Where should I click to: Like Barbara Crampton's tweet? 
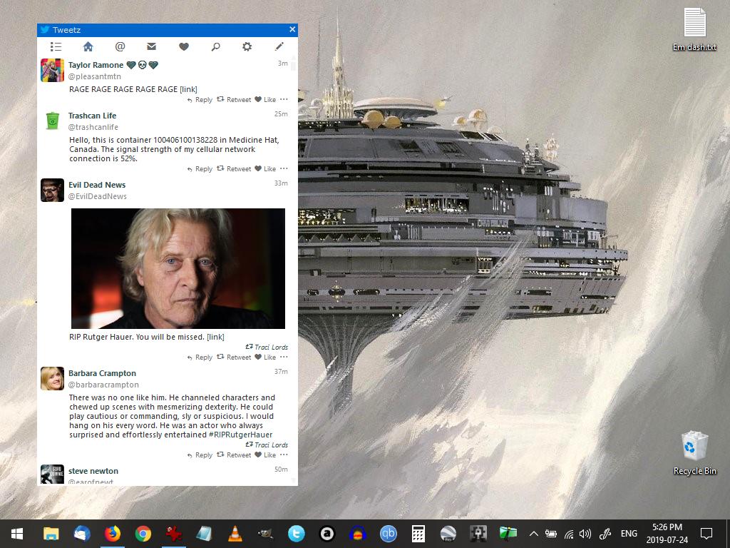[265, 455]
